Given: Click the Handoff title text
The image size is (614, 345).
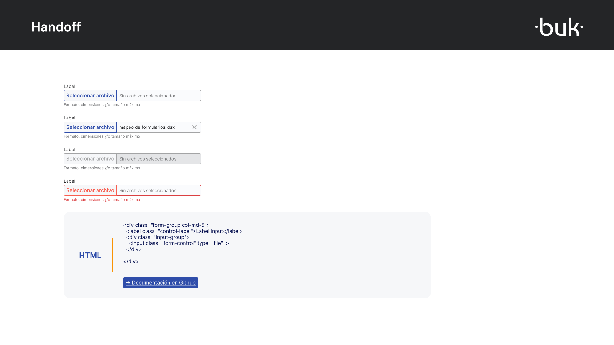Looking at the screenshot, I should (x=56, y=27).
